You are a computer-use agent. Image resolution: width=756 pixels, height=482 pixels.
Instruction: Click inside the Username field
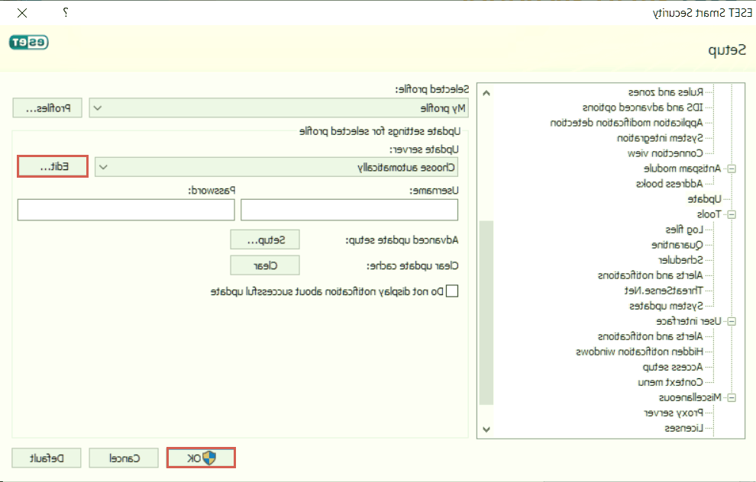349,210
